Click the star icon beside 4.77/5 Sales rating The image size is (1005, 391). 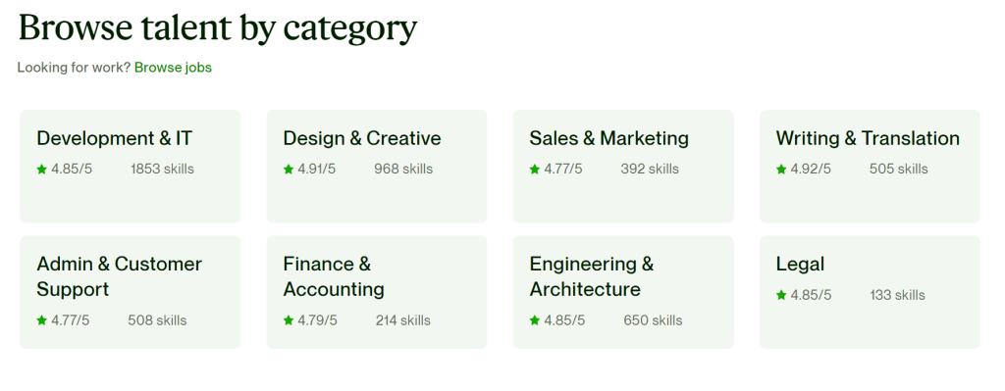pyautogui.click(x=535, y=170)
